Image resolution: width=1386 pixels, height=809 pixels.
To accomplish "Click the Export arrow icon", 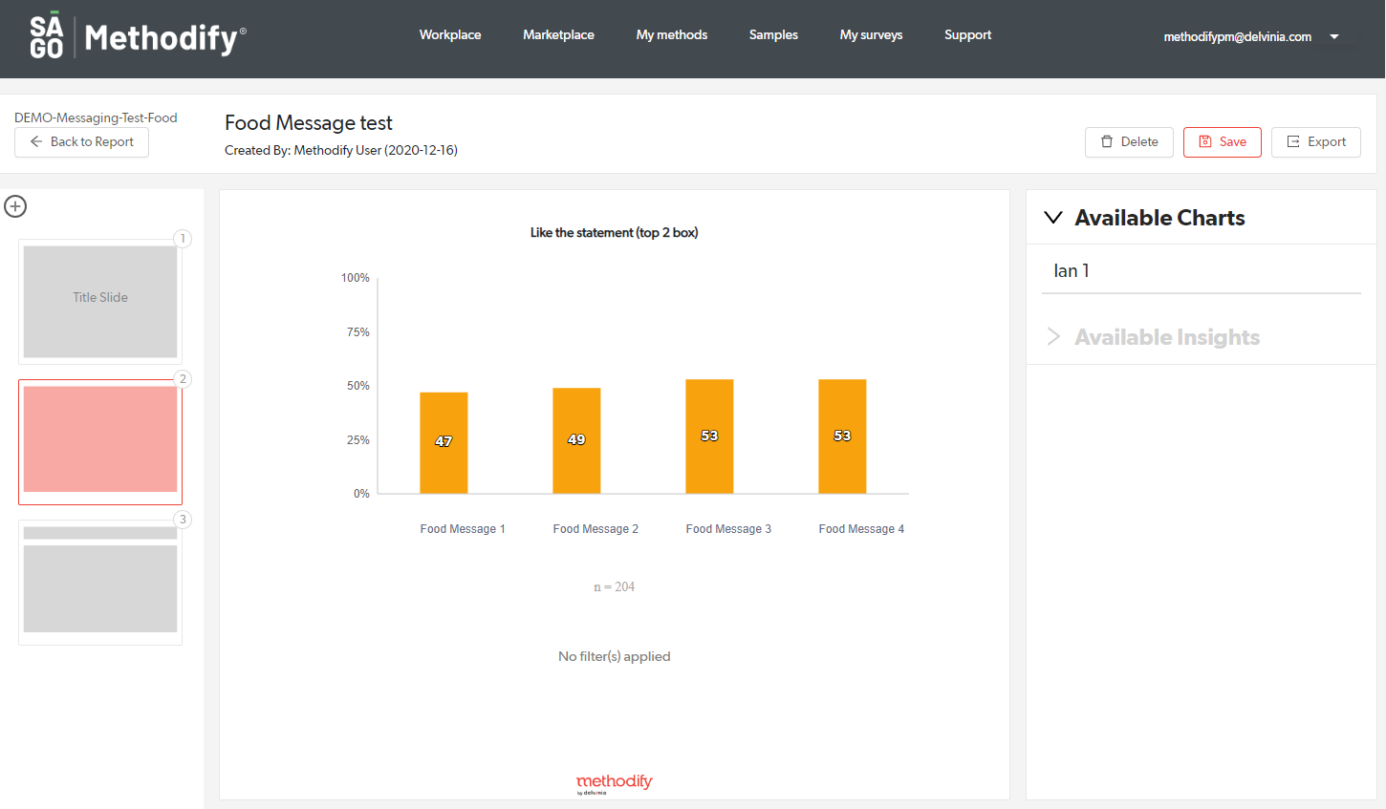I will click(x=1293, y=141).
